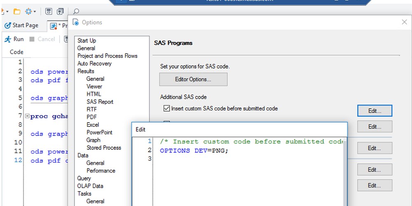Click the SAS Programs heading
This screenshot has width=412, height=206.
pyautogui.click(x=173, y=43)
